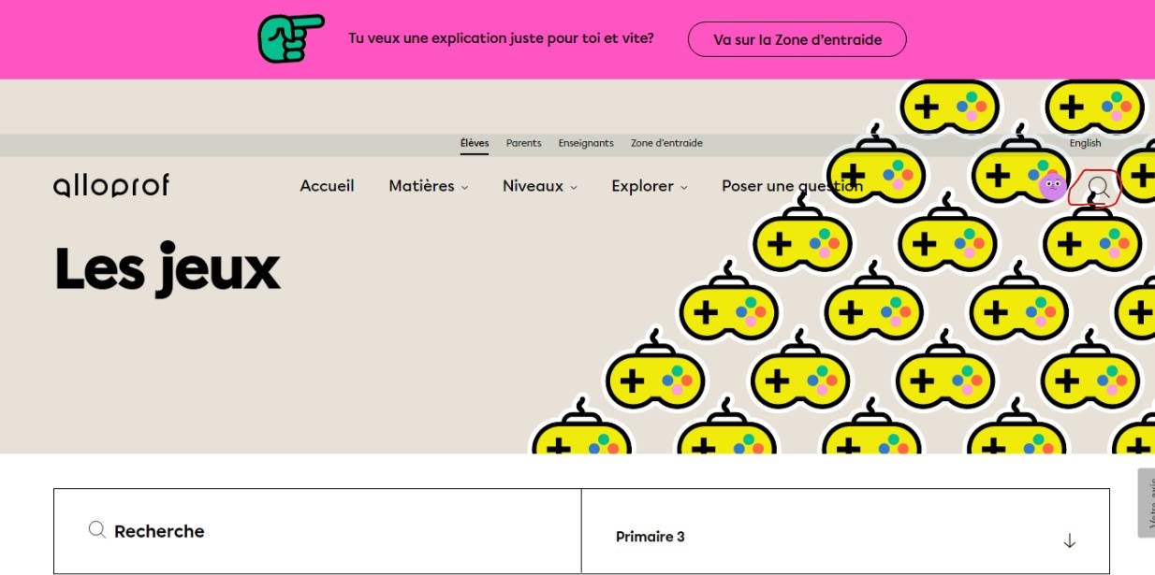Open the Explorer dropdown menu
1155x575 pixels.
click(x=649, y=186)
